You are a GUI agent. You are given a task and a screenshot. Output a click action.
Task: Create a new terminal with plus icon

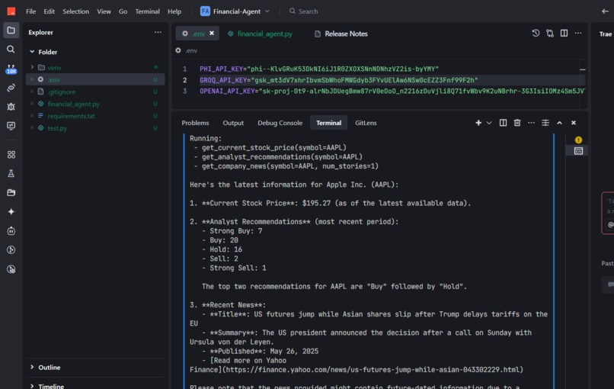pos(478,123)
